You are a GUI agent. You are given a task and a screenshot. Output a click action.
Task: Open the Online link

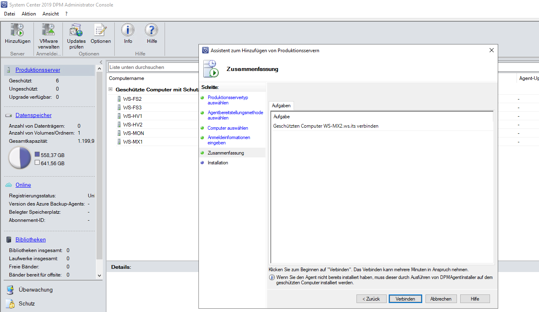pyautogui.click(x=23, y=185)
